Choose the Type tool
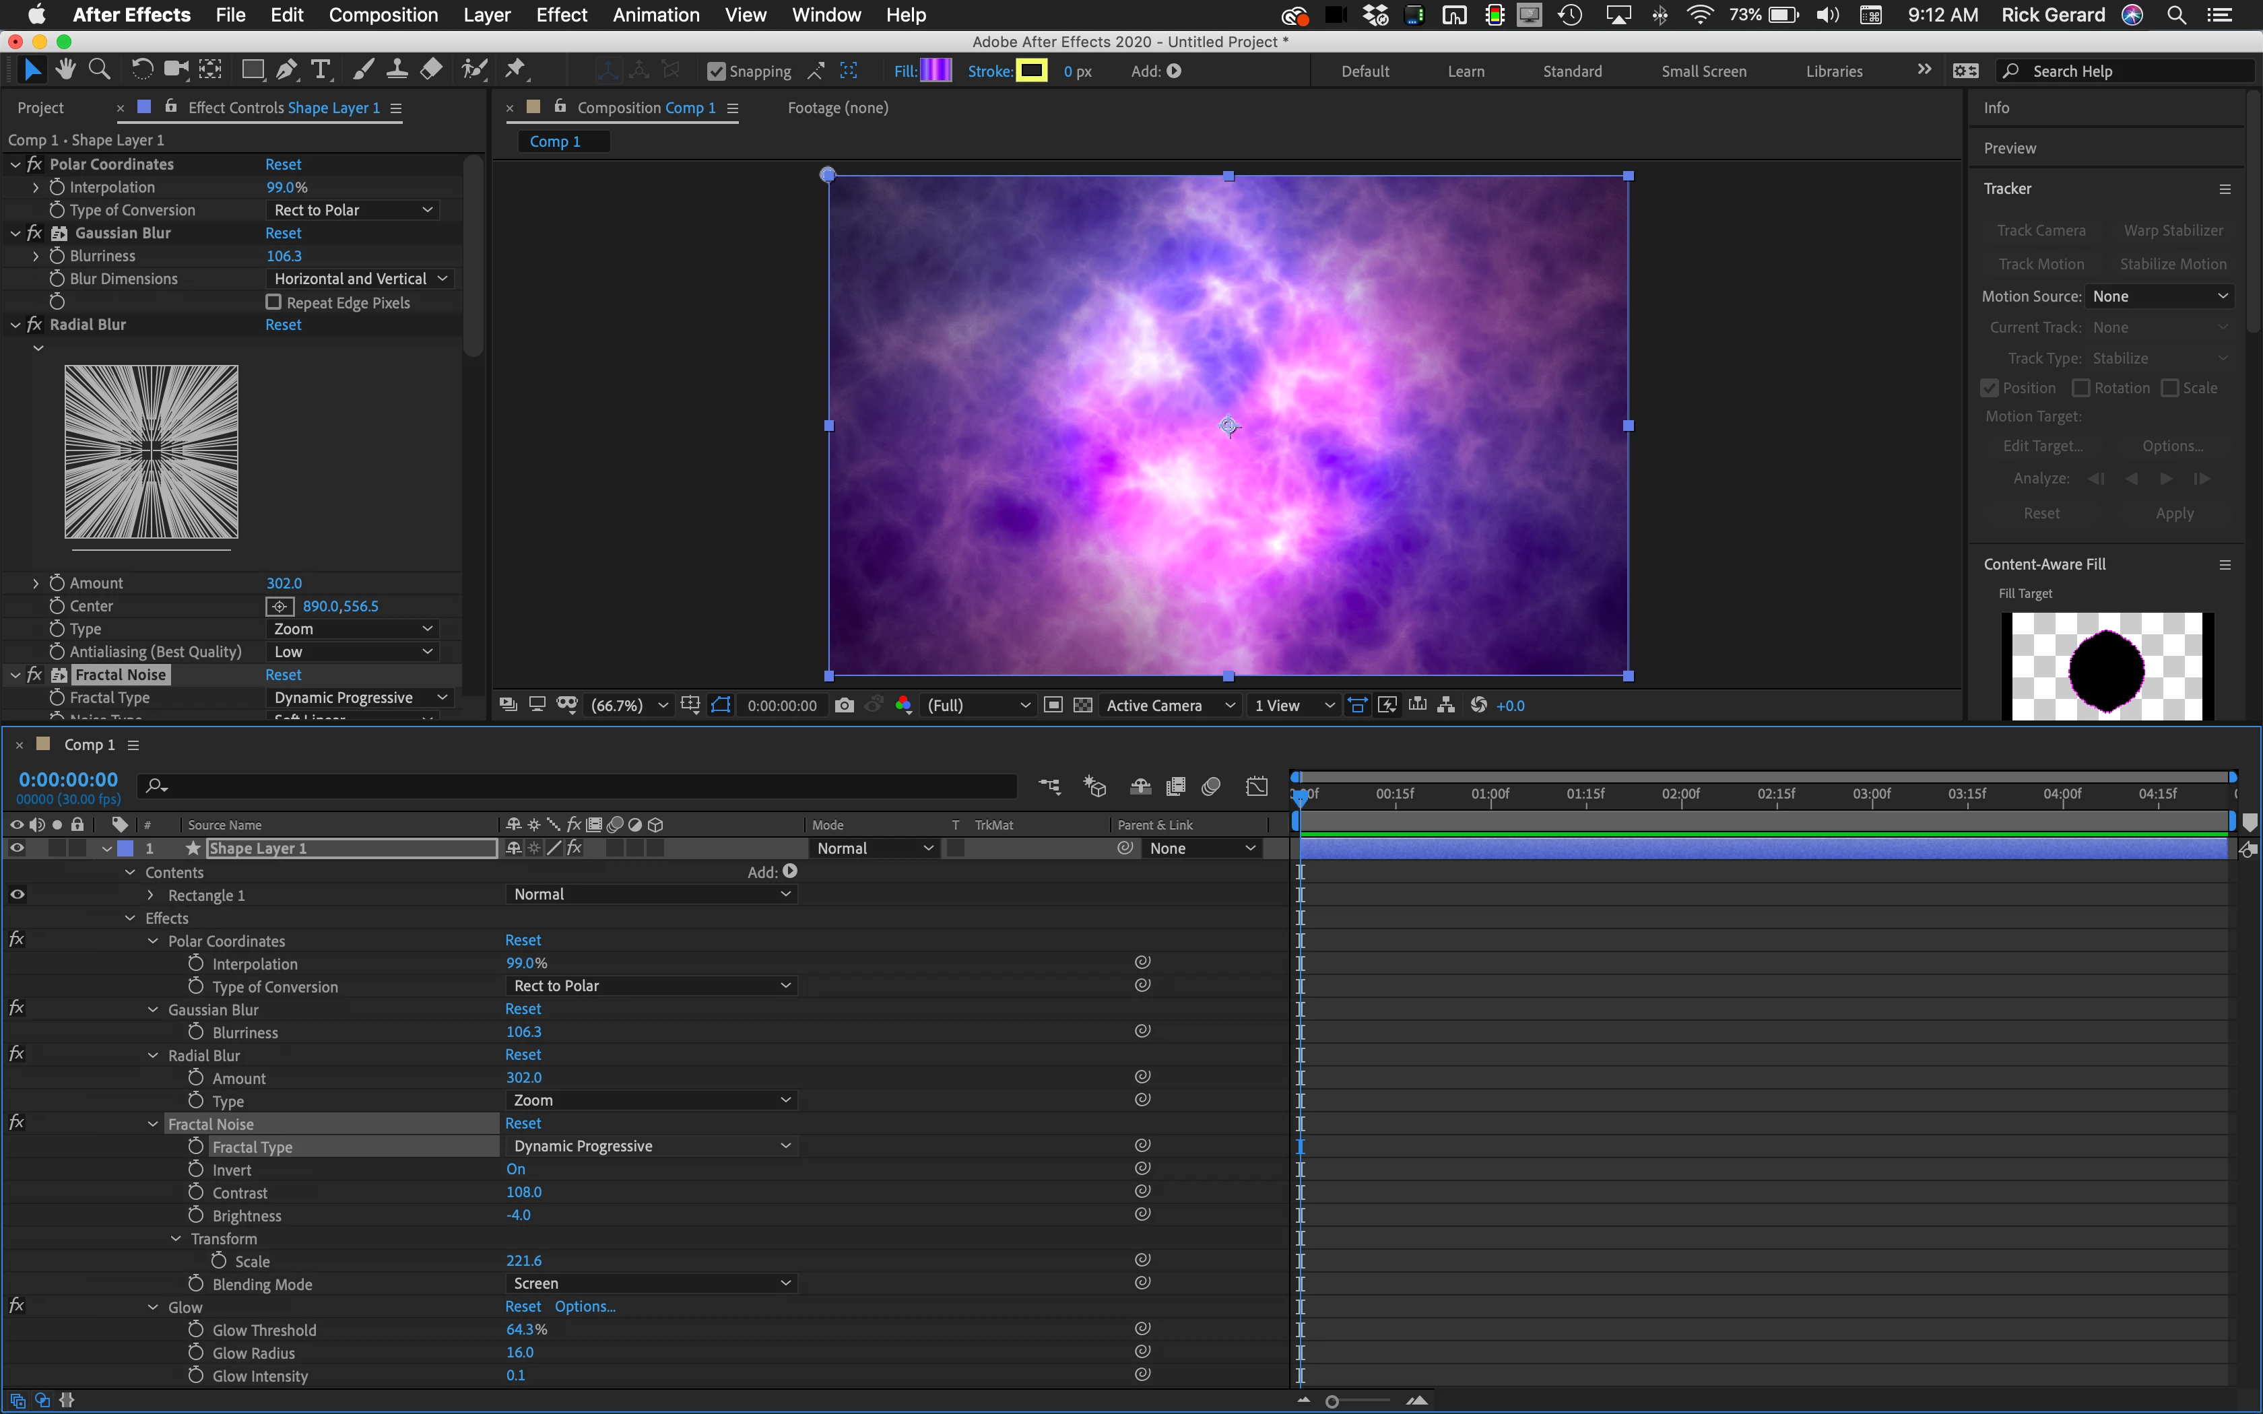The width and height of the screenshot is (2263, 1414). (x=321, y=69)
